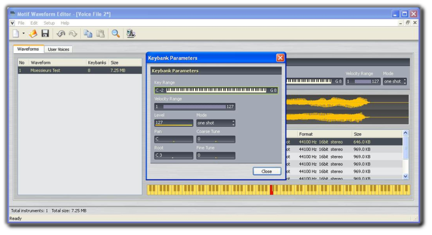432x235 pixels.
Task: Click the keybank list scroll up arrow
Action: [x=405, y=133]
